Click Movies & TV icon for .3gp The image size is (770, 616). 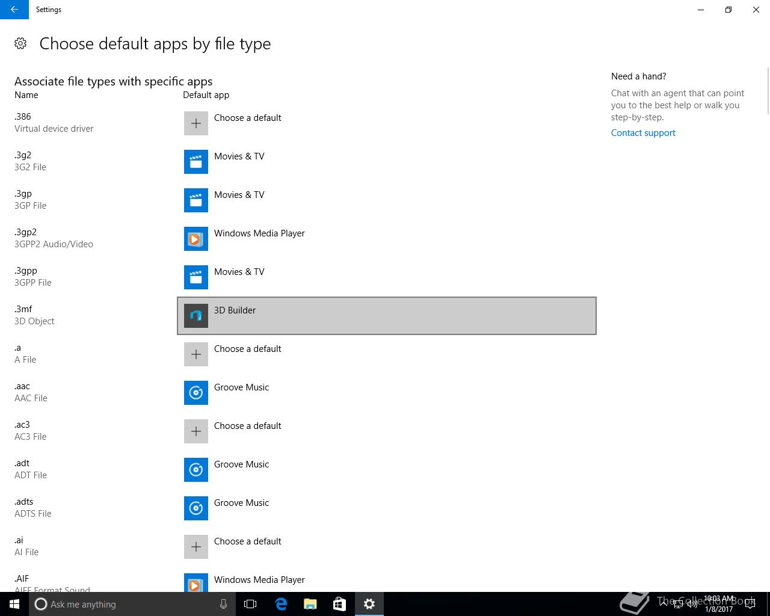196,200
